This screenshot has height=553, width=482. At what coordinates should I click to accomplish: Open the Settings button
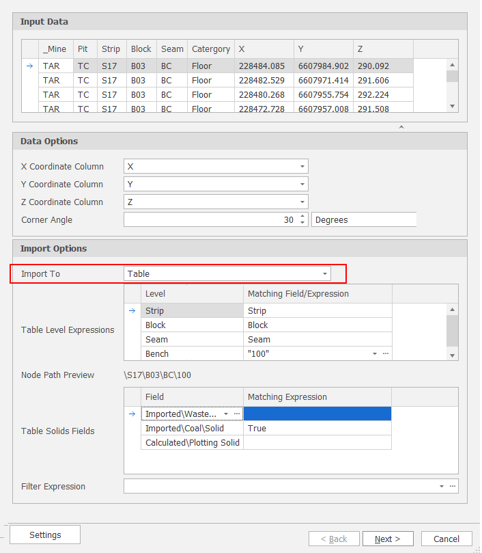[45, 535]
